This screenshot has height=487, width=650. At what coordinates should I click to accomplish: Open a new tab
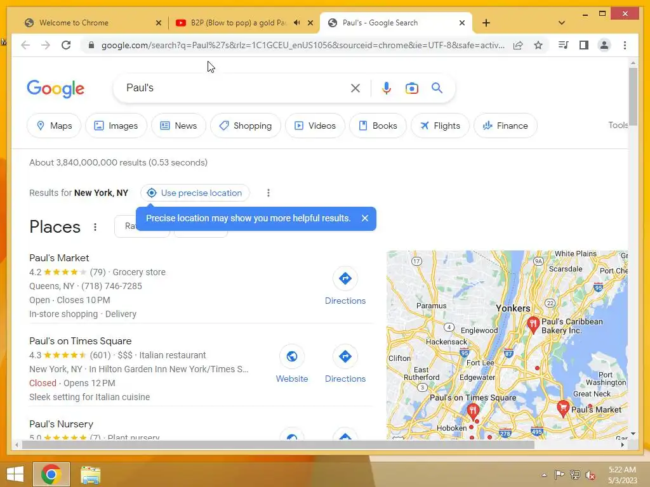tap(486, 23)
